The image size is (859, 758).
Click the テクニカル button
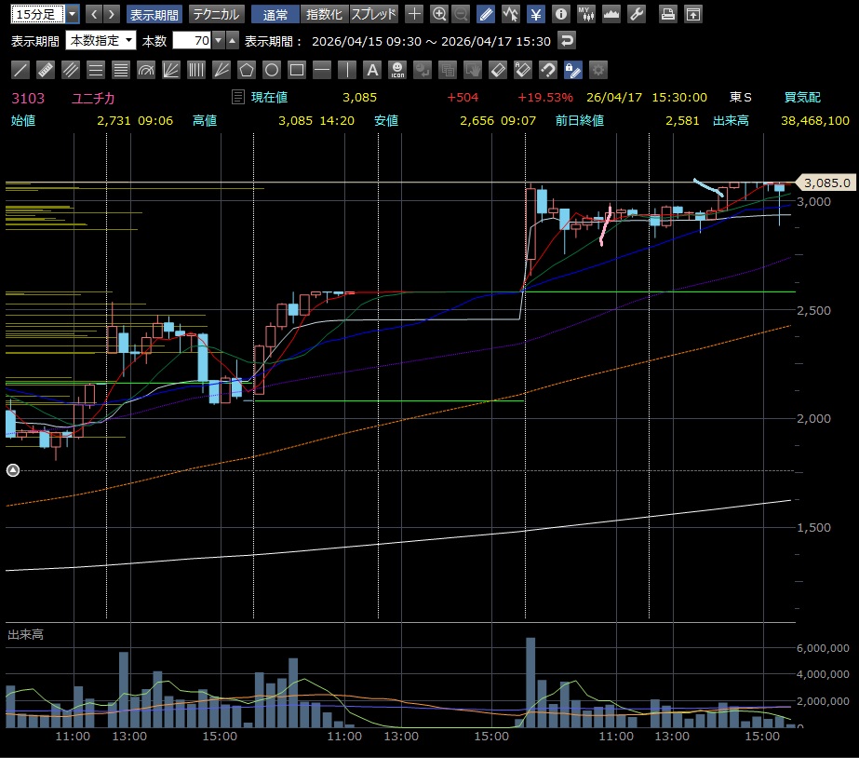[217, 14]
